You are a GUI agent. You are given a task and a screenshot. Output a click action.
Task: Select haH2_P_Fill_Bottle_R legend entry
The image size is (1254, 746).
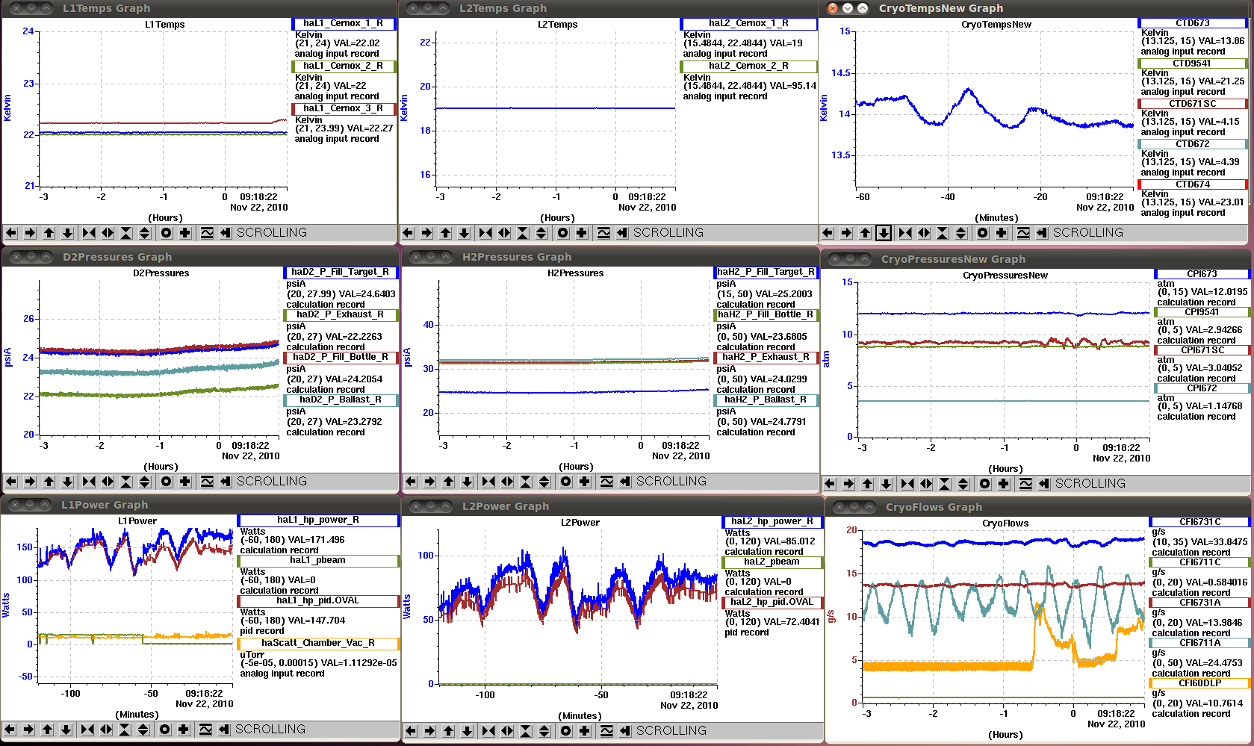pyautogui.click(x=766, y=315)
